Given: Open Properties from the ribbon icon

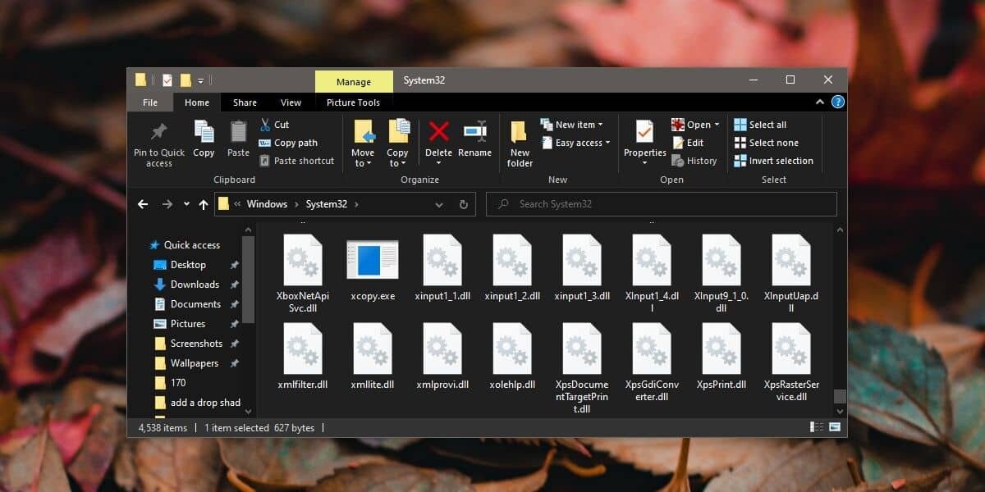Looking at the screenshot, I should point(644,139).
